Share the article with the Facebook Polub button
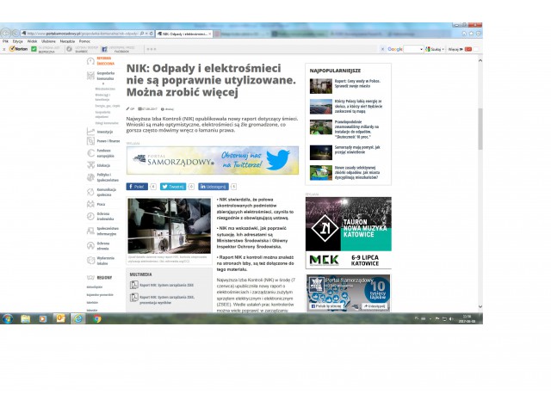This screenshot has height=413, width=551. pos(137,186)
